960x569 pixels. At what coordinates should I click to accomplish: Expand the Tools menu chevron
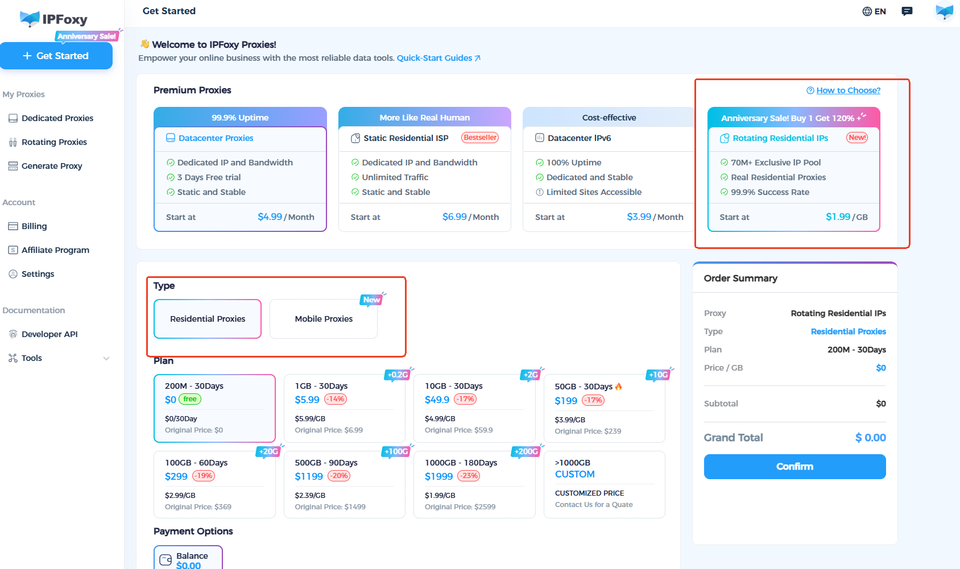(x=106, y=358)
